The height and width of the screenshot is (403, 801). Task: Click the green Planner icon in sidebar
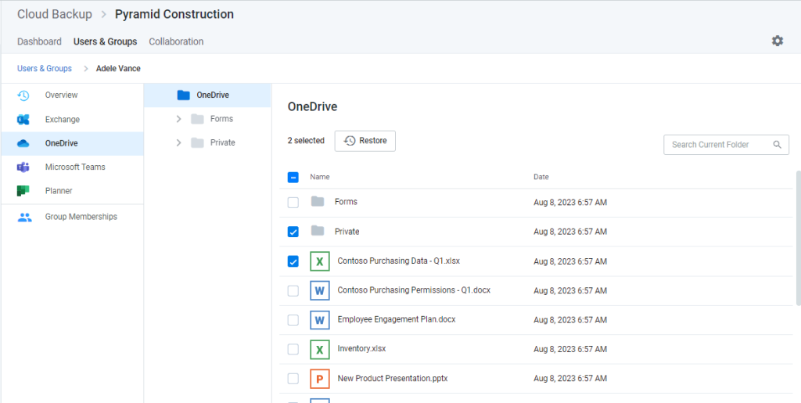pos(23,191)
